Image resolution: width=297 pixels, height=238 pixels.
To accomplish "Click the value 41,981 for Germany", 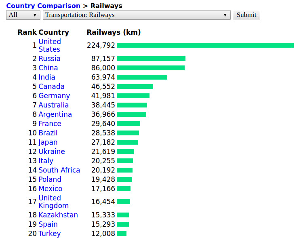I will (x=103, y=96).
